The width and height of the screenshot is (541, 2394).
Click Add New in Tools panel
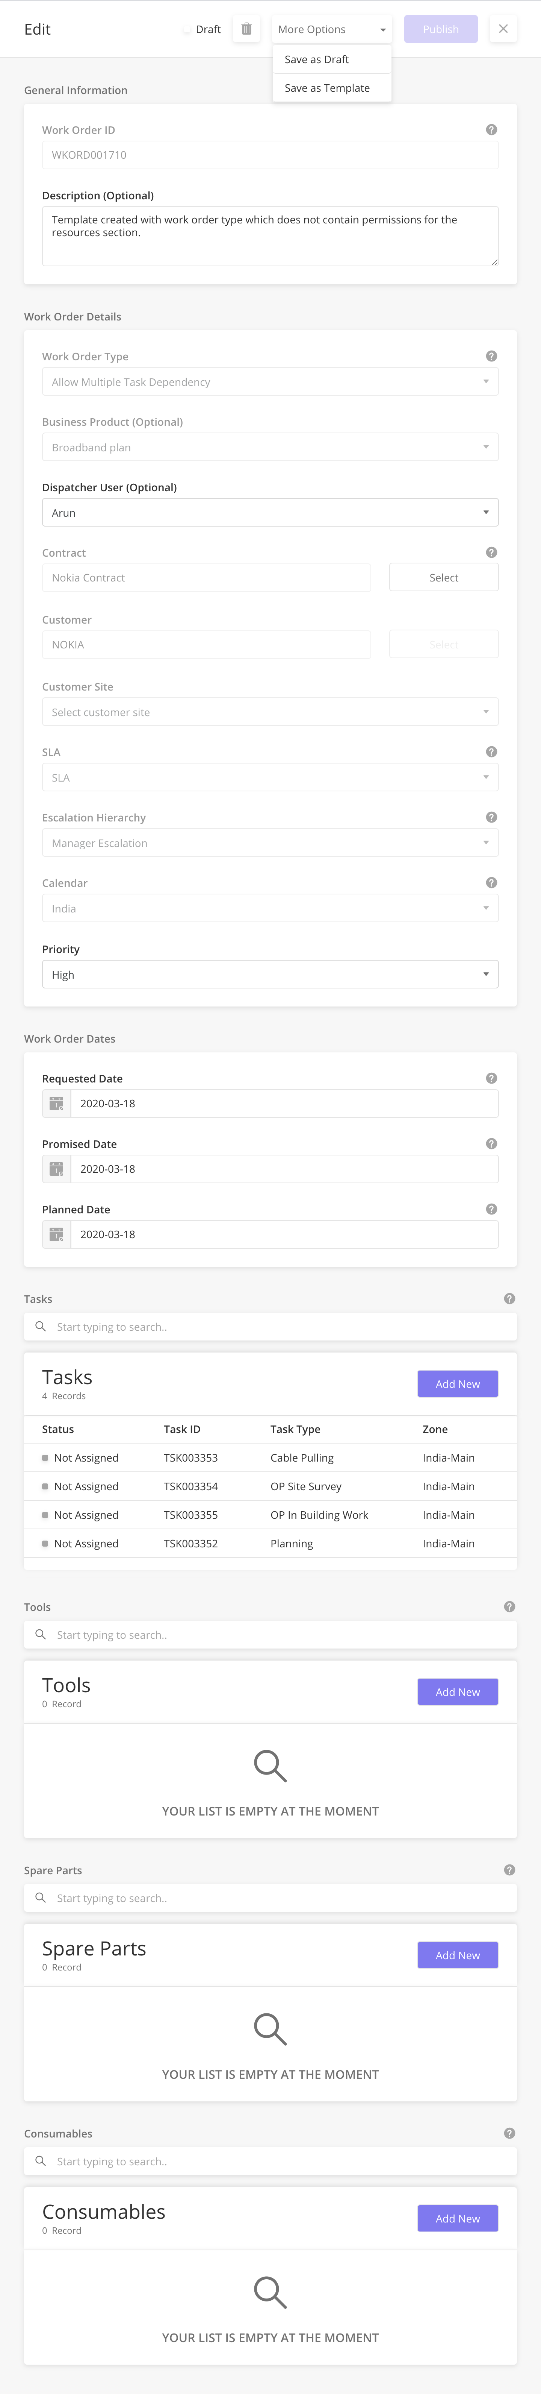click(x=458, y=1691)
